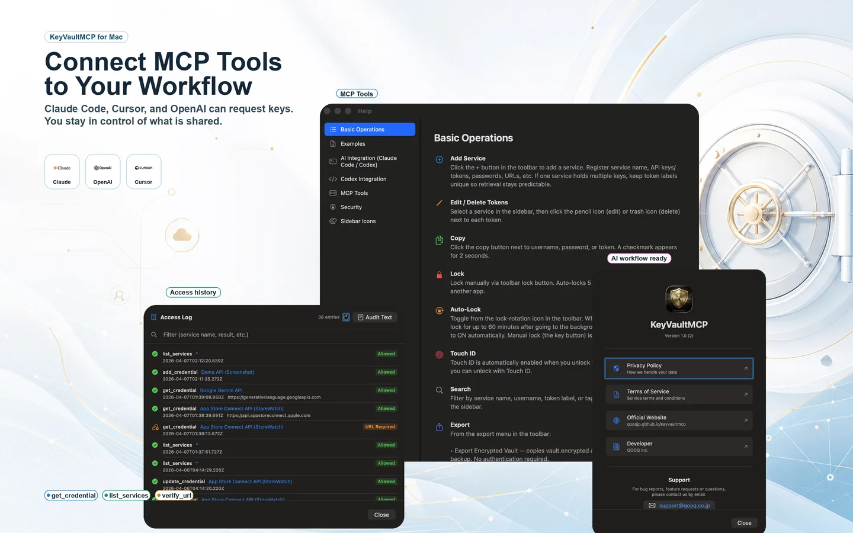Click the Access Log document icon
Image resolution: width=853 pixels, height=533 pixels.
click(x=154, y=317)
